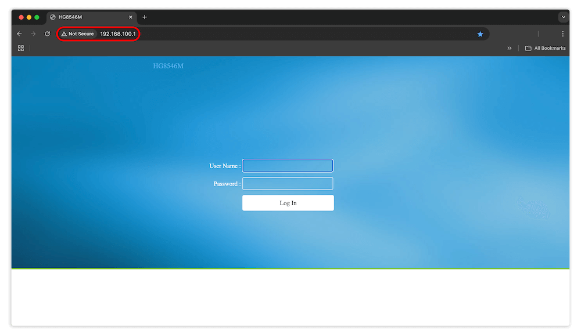Click the 192.168.100.1 address text
Image resolution: width=581 pixels, height=335 pixels.
pos(118,34)
